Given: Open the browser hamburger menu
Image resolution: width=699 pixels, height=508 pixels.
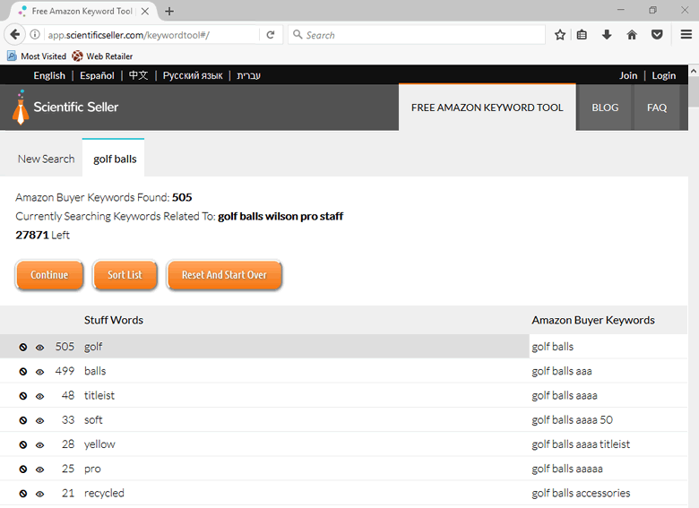Looking at the screenshot, I should [686, 35].
